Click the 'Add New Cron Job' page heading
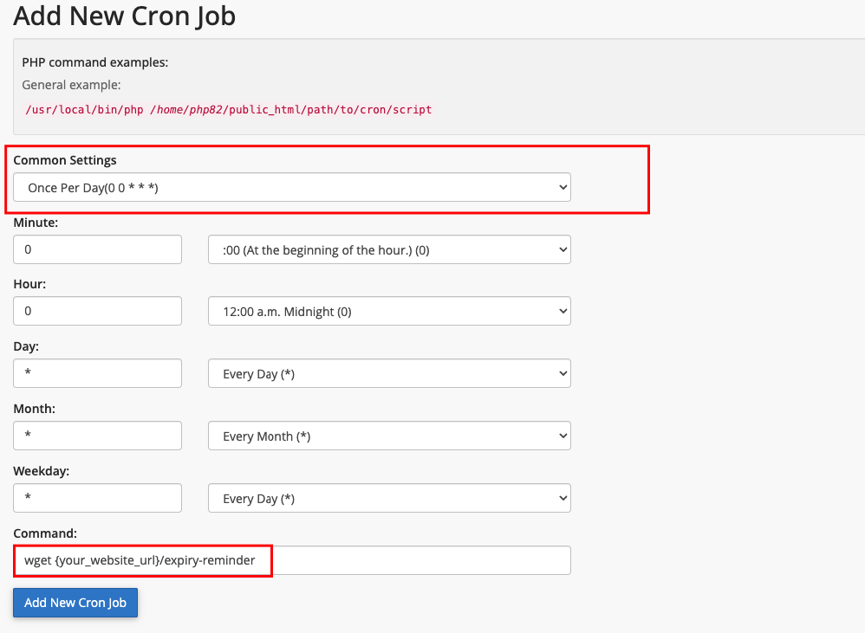Viewport: 865px width, 633px height. click(124, 16)
